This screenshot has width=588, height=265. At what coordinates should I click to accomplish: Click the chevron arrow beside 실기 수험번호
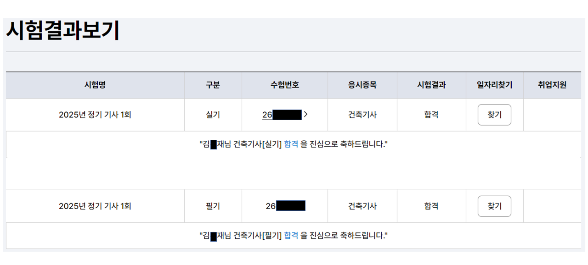coord(305,115)
